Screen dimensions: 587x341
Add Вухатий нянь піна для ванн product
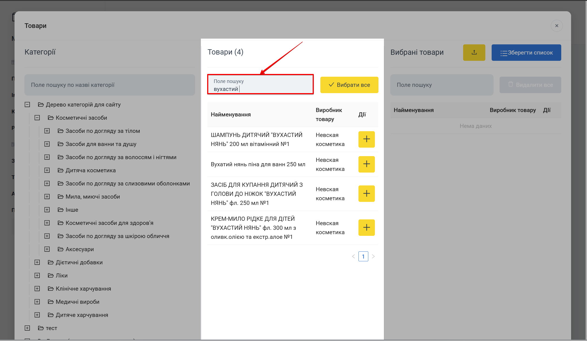366,164
